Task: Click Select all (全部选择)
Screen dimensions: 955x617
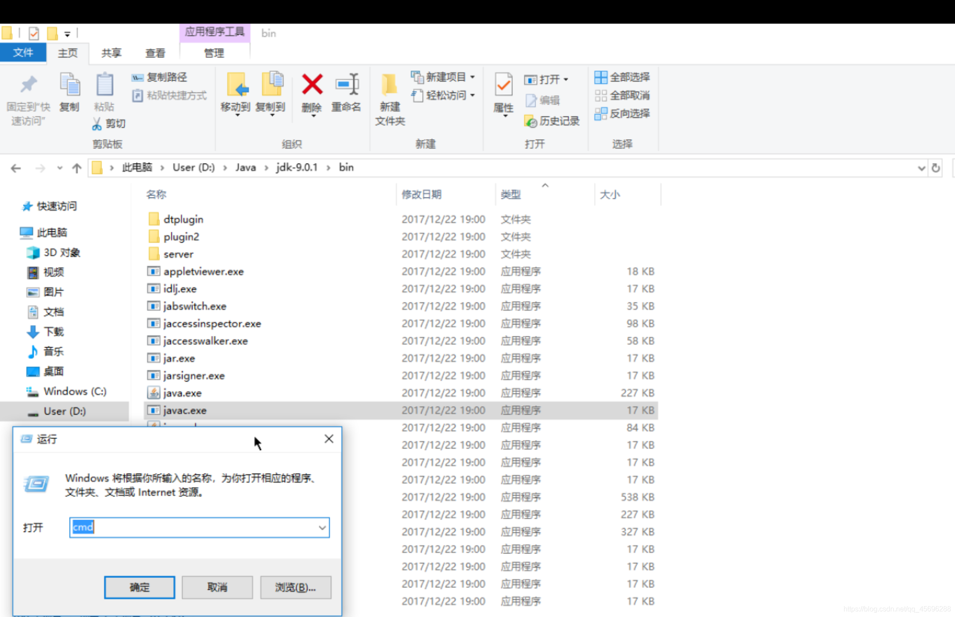Action: point(622,77)
